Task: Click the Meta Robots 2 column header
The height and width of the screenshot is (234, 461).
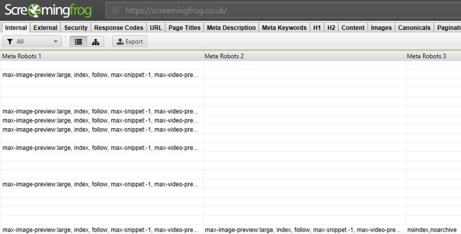Action: point(304,56)
